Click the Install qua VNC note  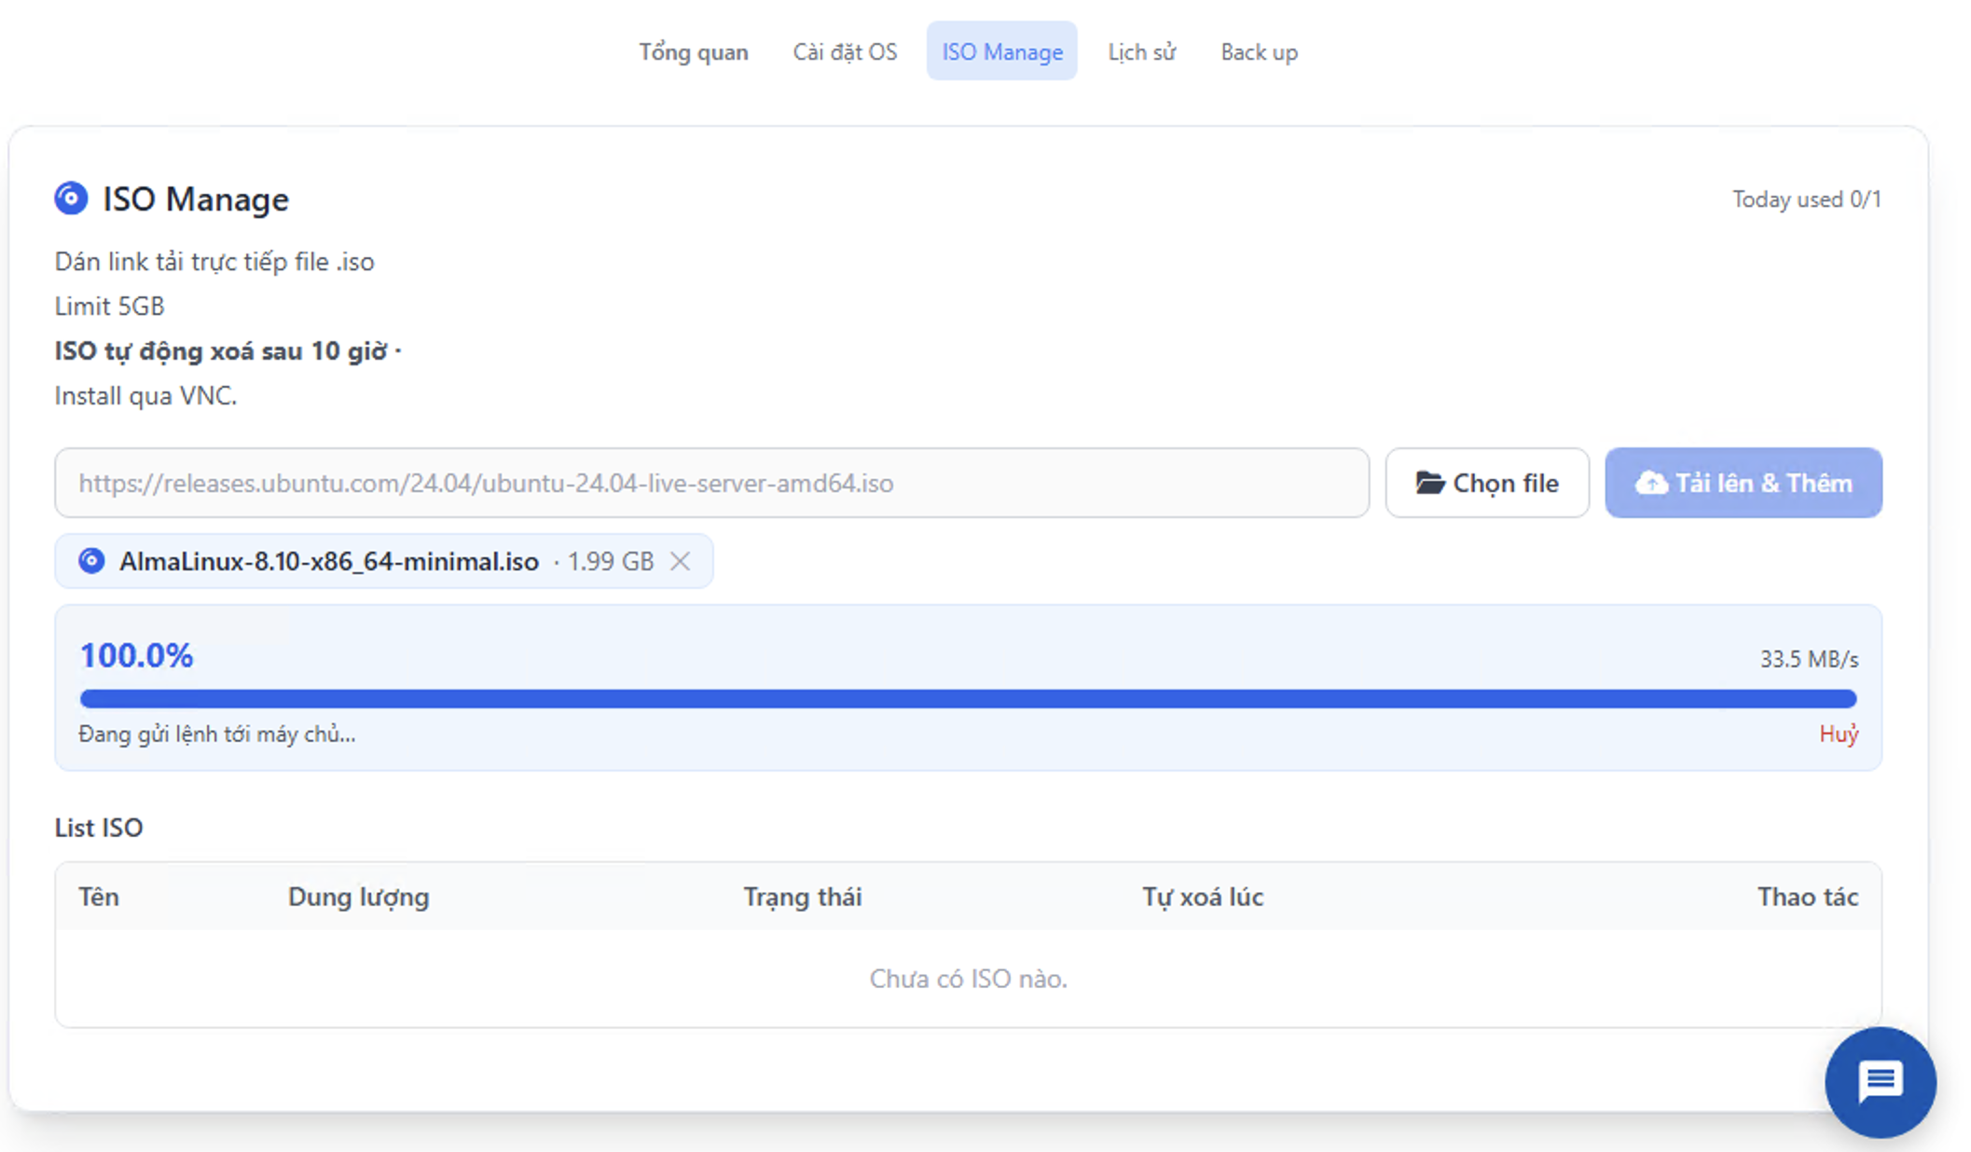tap(145, 396)
